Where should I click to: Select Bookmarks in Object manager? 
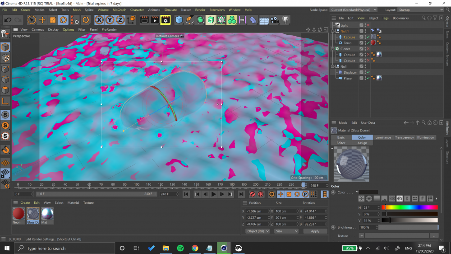click(400, 18)
